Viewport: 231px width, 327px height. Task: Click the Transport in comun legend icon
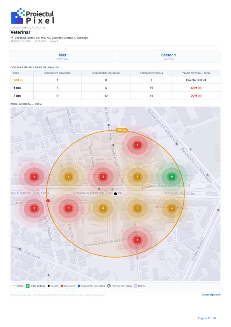[x=109, y=286]
